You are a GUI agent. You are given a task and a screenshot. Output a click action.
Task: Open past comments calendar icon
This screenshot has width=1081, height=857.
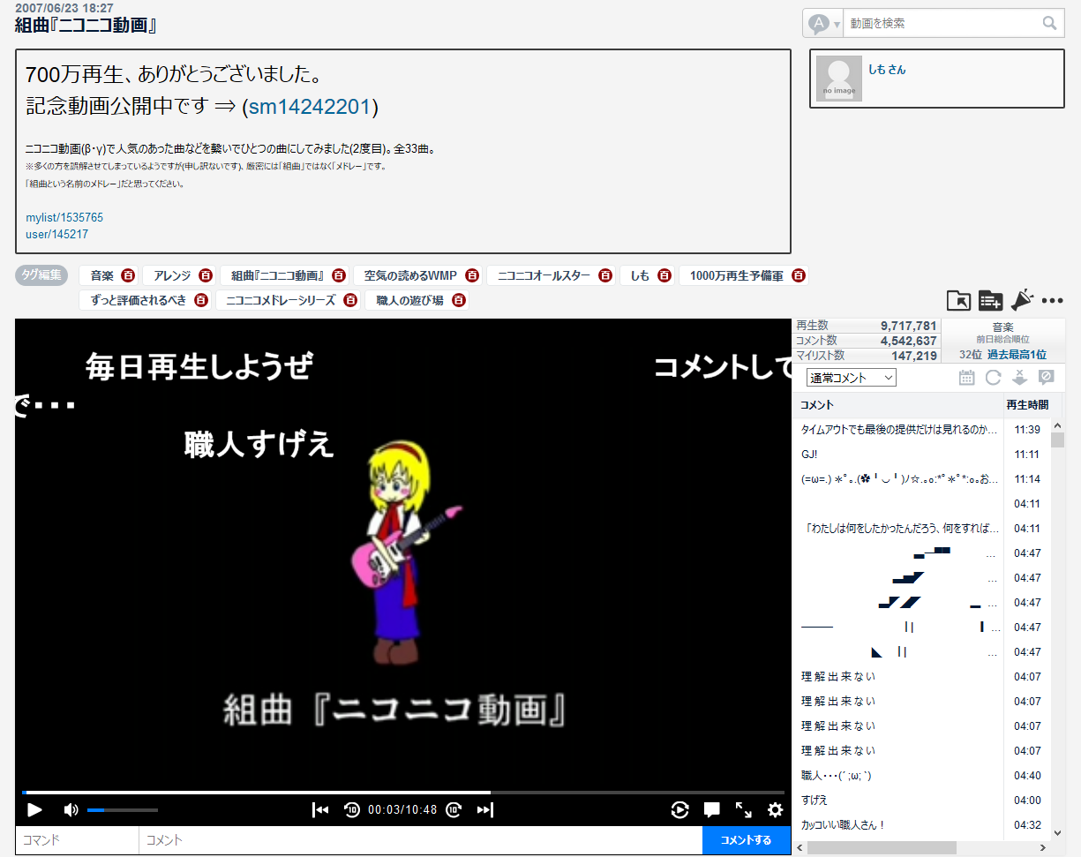[966, 378]
